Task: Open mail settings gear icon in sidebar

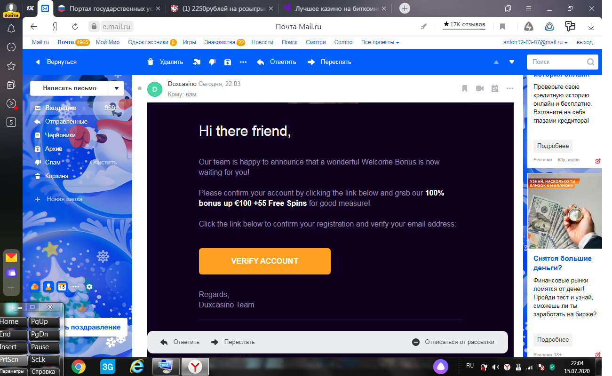Action: coord(89,287)
